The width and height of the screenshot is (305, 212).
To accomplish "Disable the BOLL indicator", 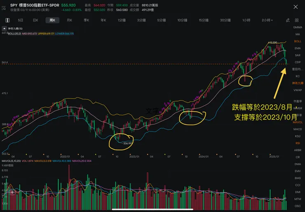I will pyautogui.click(x=298, y=41).
